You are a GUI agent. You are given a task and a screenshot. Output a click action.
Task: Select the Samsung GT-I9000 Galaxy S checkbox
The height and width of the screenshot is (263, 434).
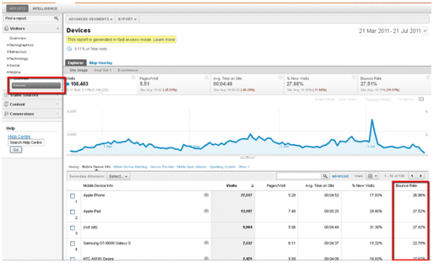(x=72, y=243)
